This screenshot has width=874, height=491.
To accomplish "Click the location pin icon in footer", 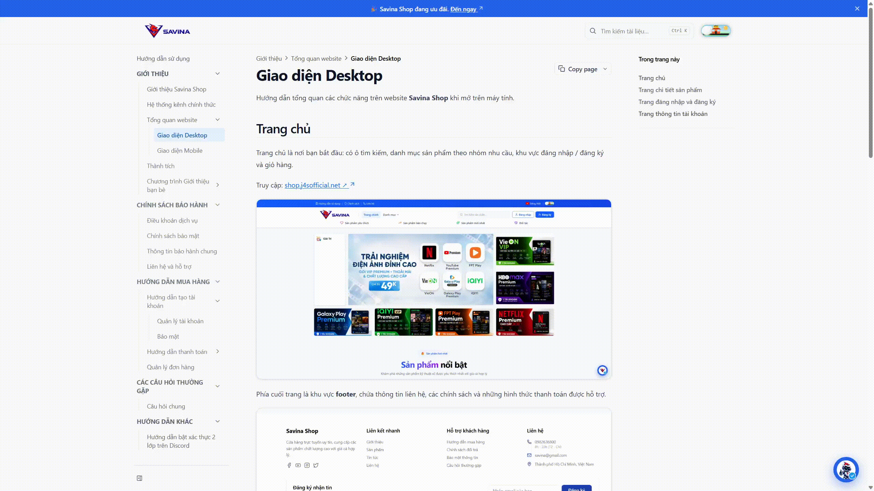I will pyautogui.click(x=529, y=464).
